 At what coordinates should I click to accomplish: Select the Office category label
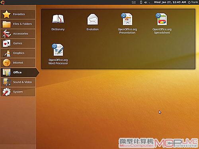click(17, 72)
